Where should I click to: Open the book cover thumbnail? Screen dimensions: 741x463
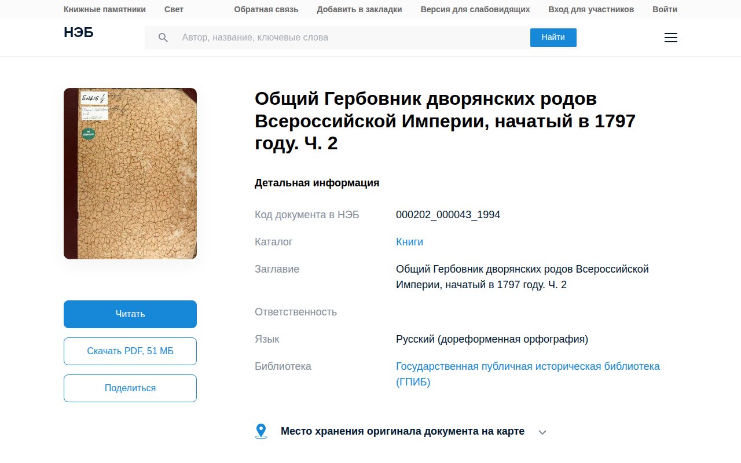click(x=130, y=174)
